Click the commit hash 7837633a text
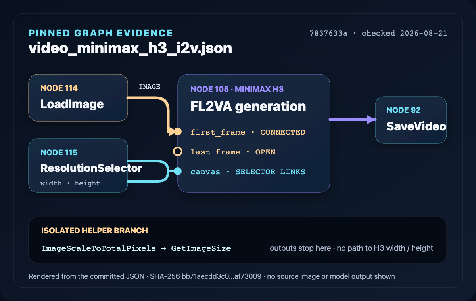The width and height of the screenshot is (476, 301). coord(328,33)
